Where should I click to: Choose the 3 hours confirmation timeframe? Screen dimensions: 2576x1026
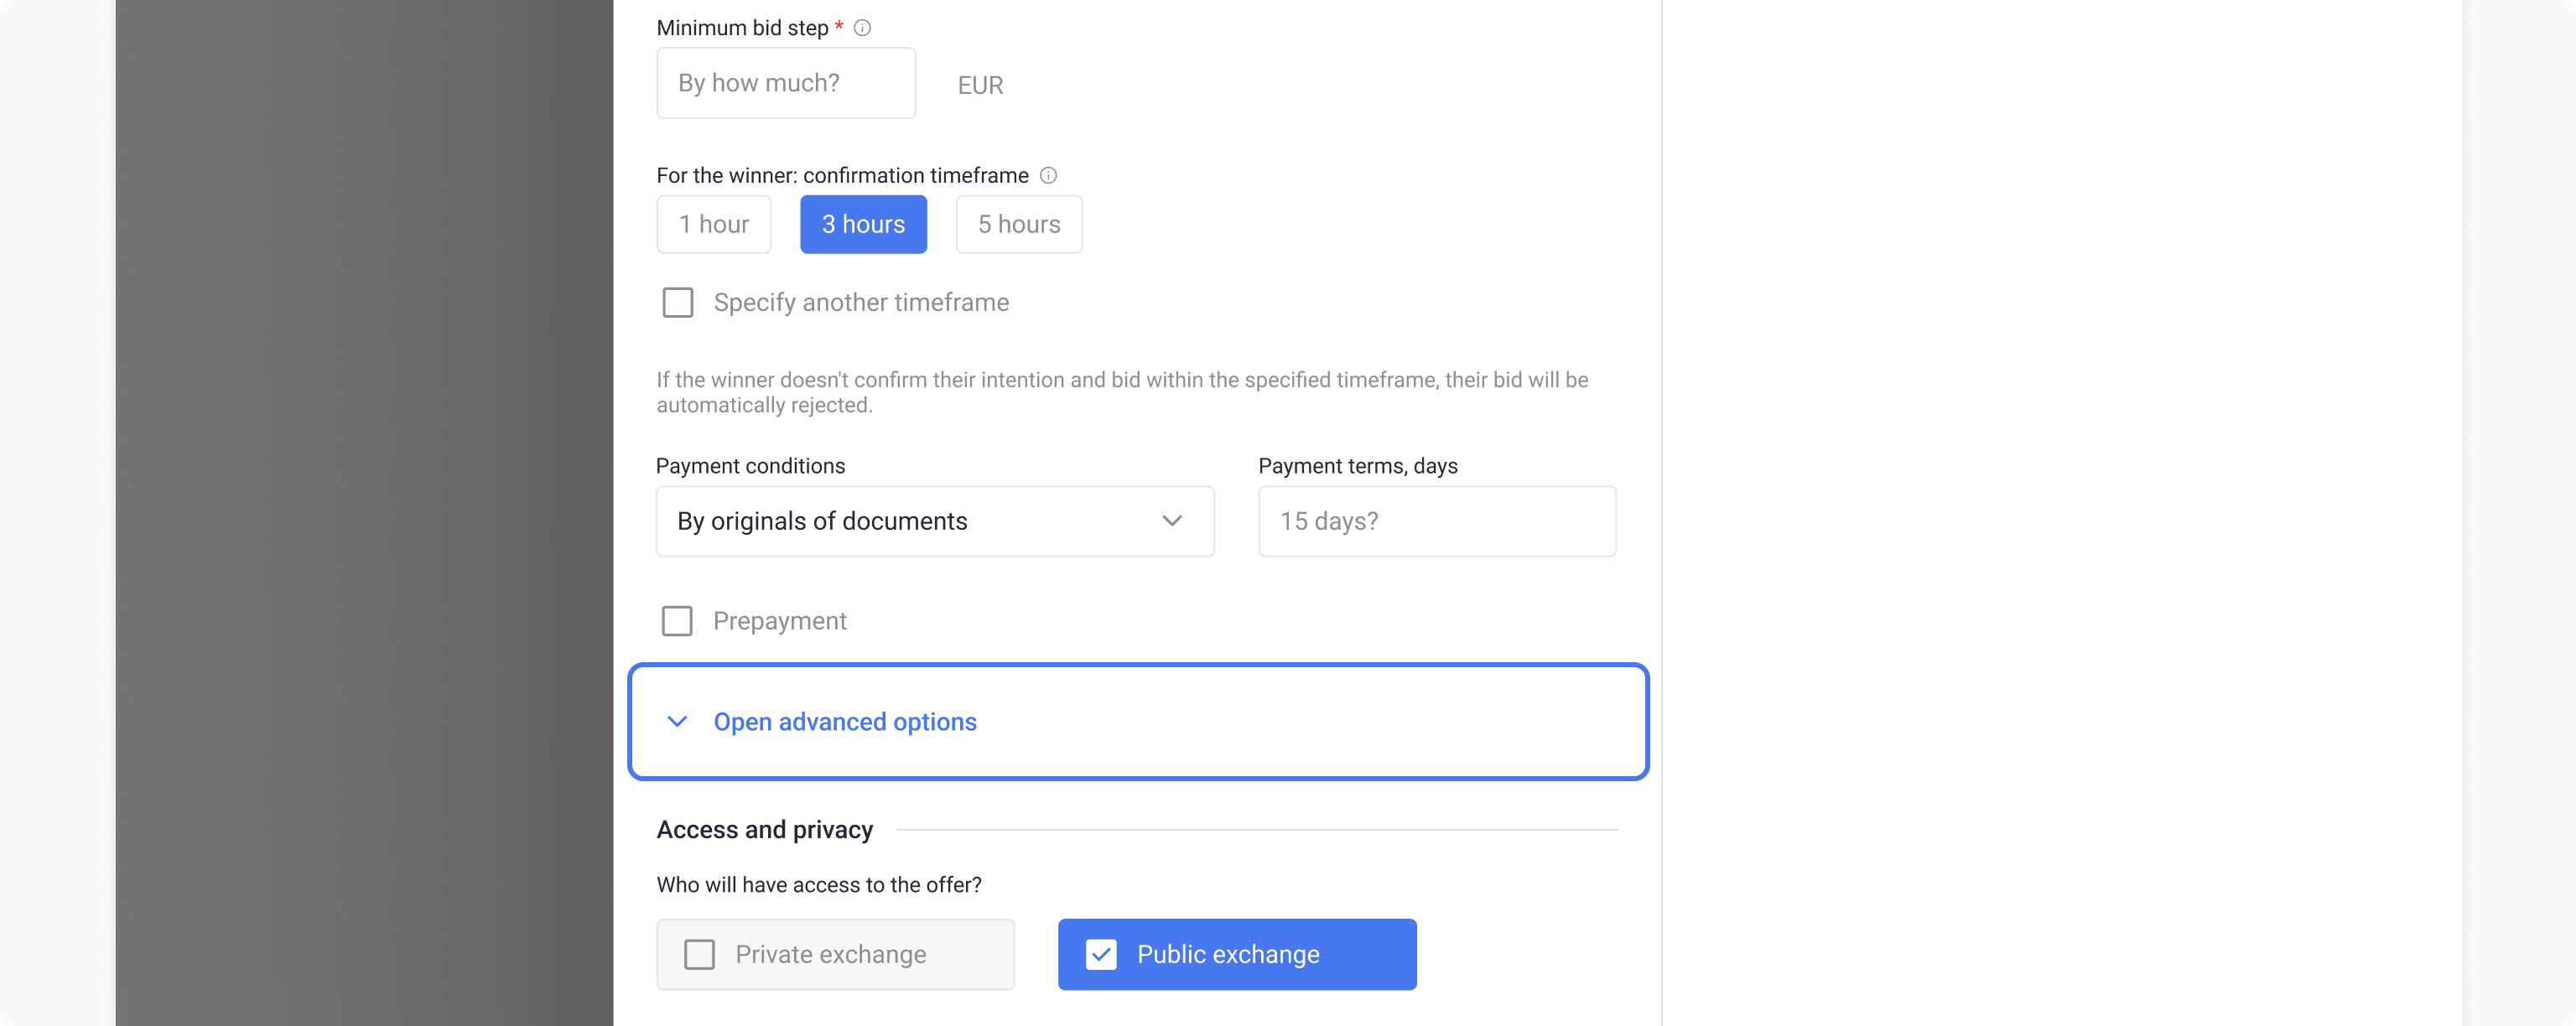coord(863,225)
